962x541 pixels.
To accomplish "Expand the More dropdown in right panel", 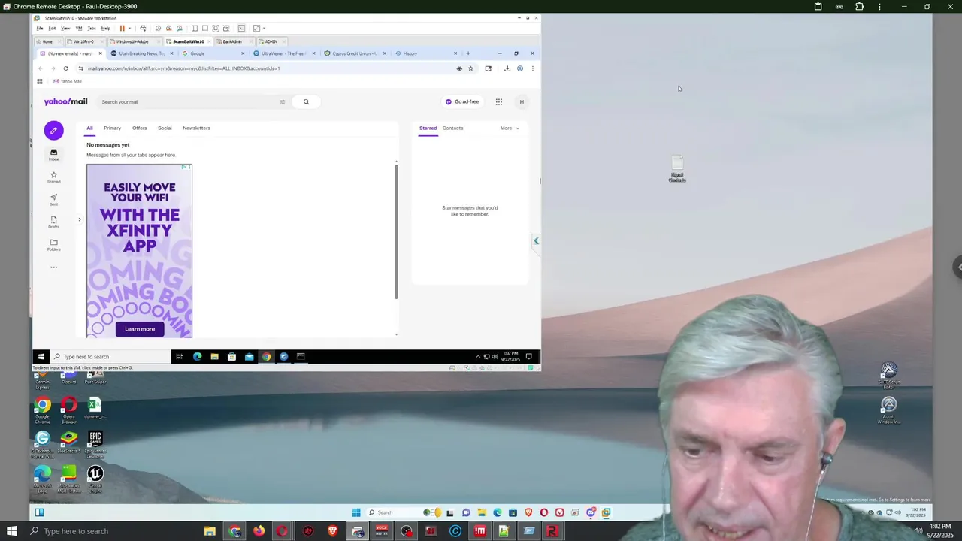I will pos(510,128).
